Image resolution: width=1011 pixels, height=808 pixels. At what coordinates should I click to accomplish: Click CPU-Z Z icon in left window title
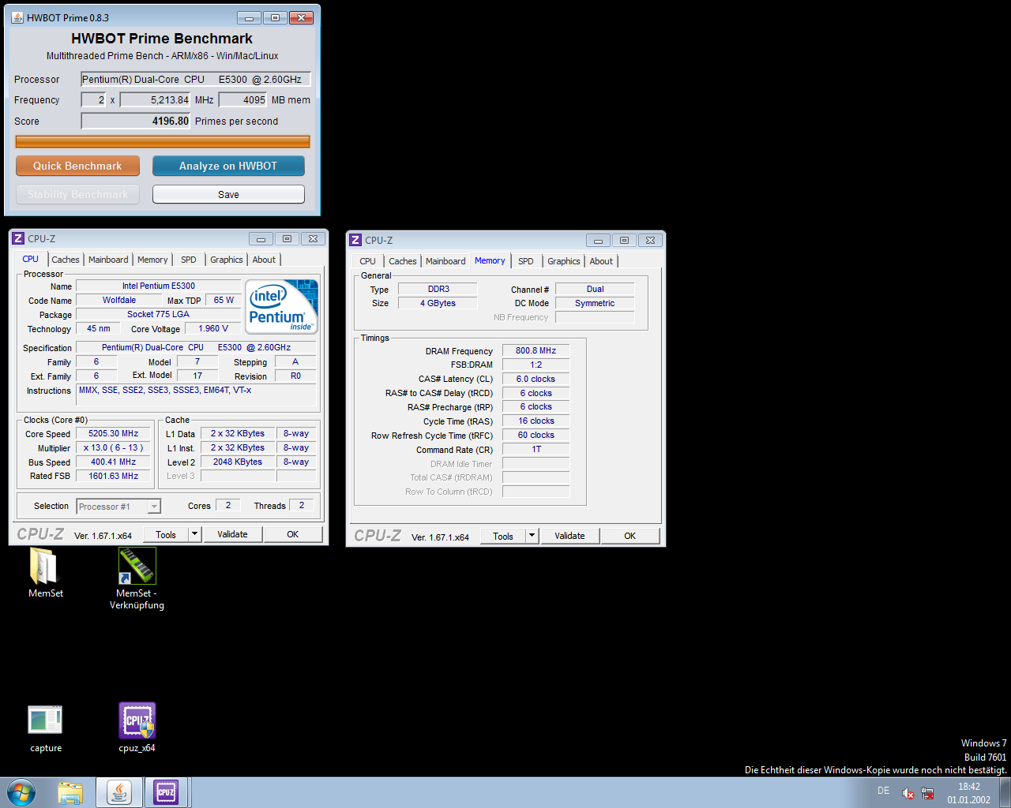click(x=19, y=238)
